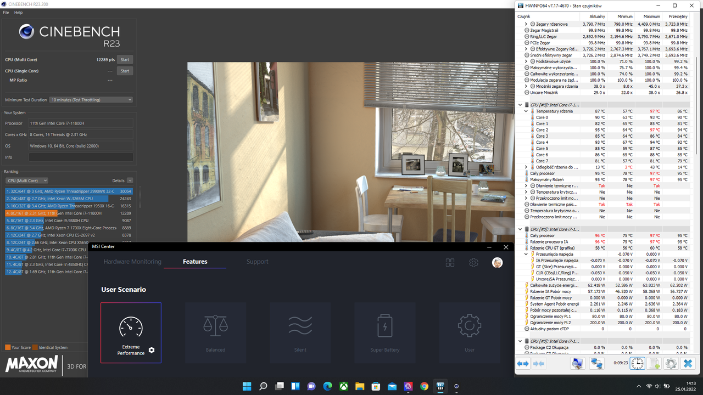Start CPU Multi Core test
The width and height of the screenshot is (703, 395).
(x=125, y=59)
